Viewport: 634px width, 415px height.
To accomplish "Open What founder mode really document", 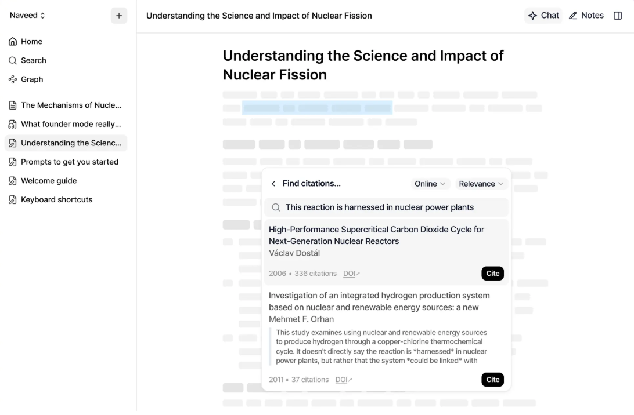I will [x=71, y=124].
